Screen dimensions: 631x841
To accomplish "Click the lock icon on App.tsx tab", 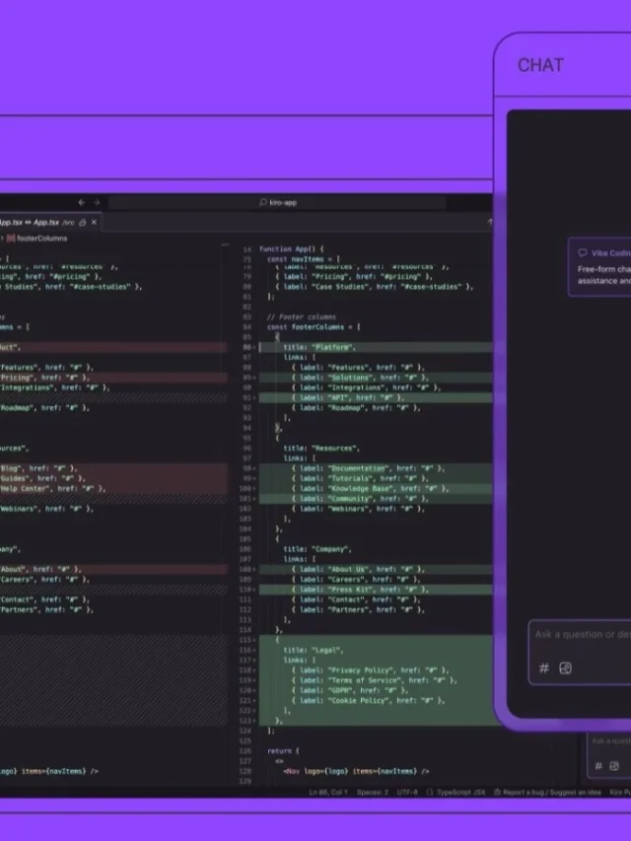I will coord(83,222).
